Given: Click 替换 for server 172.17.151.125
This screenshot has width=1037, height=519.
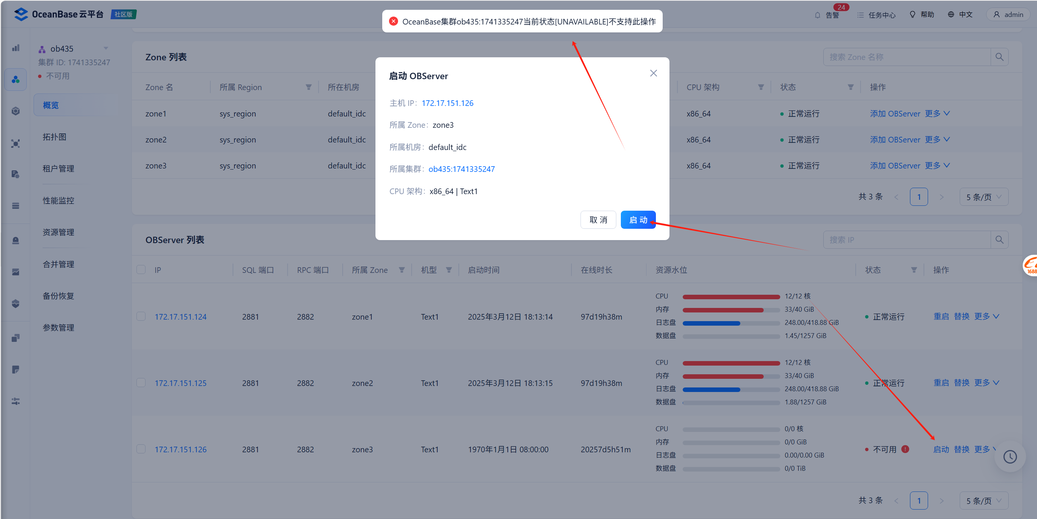Looking at the screenshot, I should [x=961, y=383].
